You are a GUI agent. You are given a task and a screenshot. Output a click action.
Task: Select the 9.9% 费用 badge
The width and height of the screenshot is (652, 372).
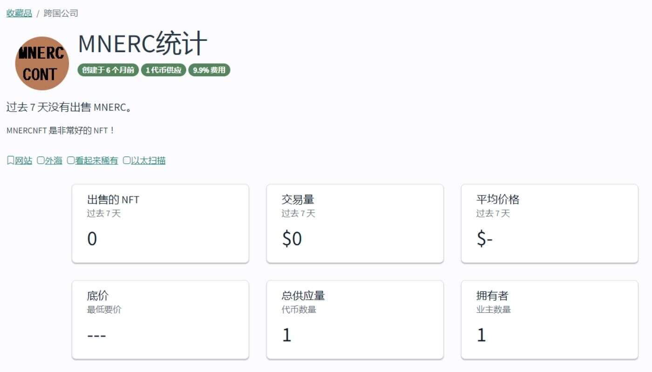[209, 70]
